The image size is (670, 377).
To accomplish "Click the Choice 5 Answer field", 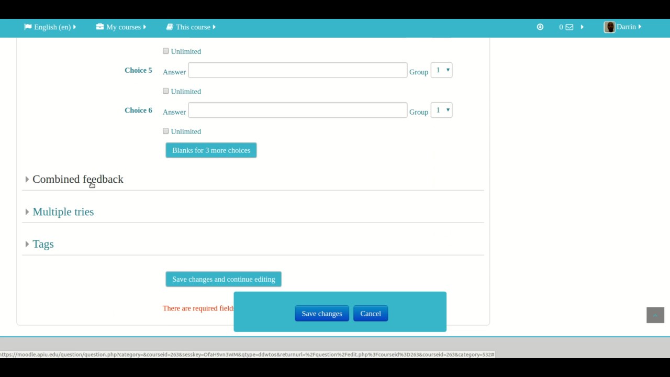I will click(x=298, y=70).
